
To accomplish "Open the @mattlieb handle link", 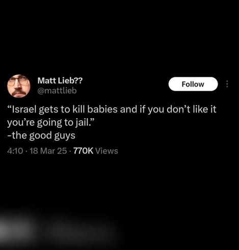I will point(57,91).
